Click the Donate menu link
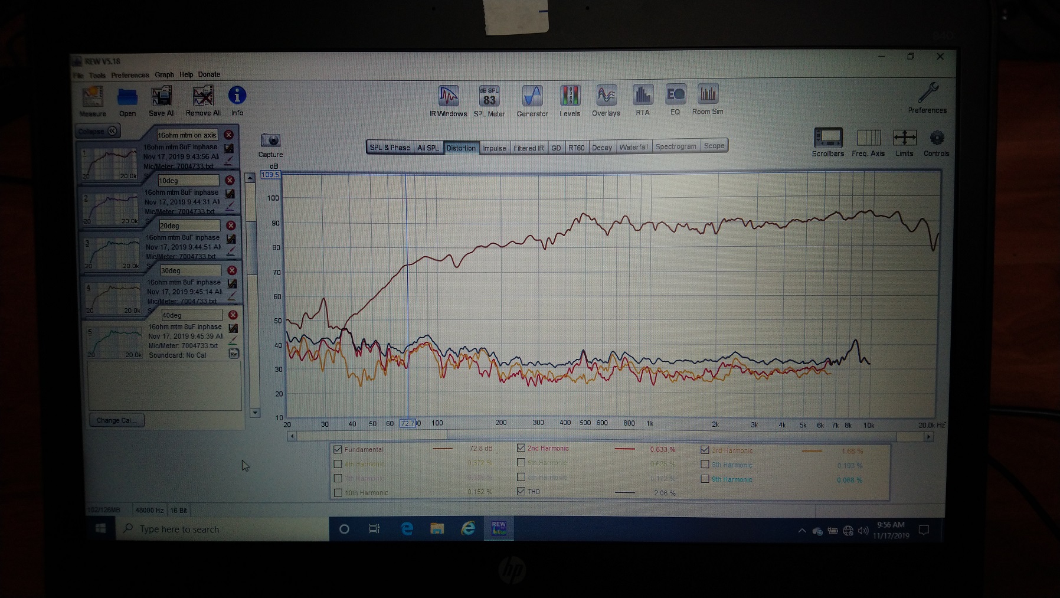This screenshot has width=1060, height=598. [209, 74]
